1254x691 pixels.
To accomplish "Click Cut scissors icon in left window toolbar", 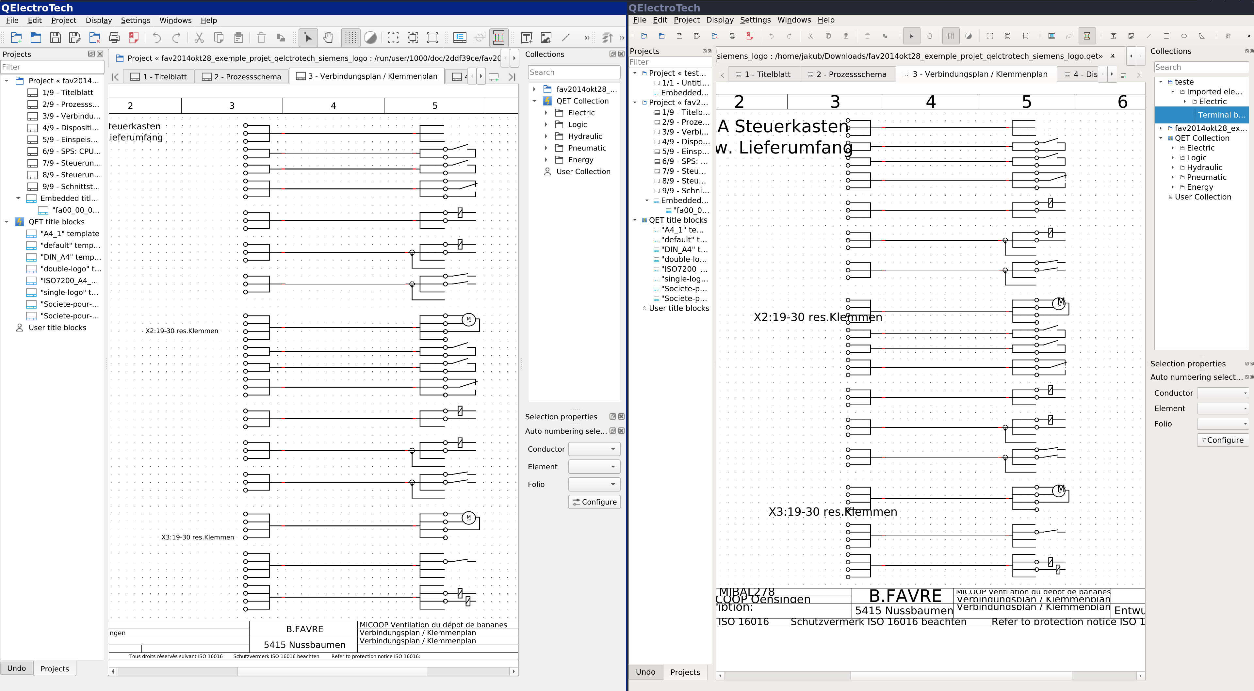I will [x=199, y=38].
